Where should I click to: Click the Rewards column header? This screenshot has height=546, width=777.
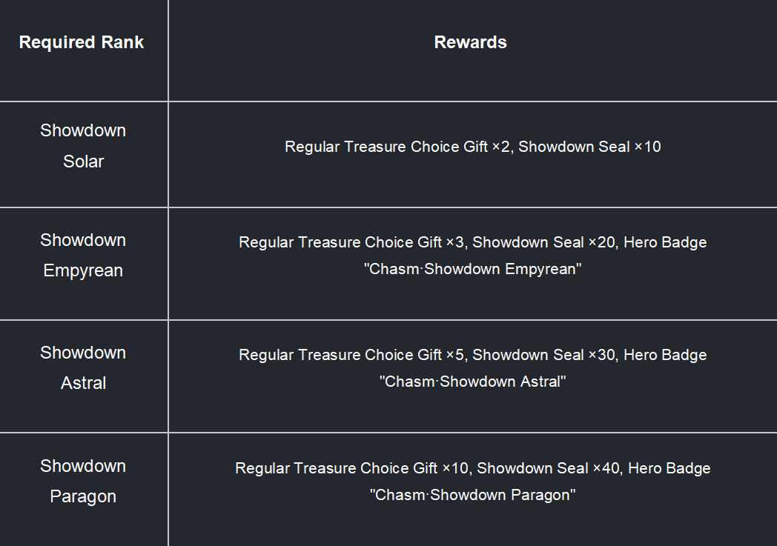(470, 42)
